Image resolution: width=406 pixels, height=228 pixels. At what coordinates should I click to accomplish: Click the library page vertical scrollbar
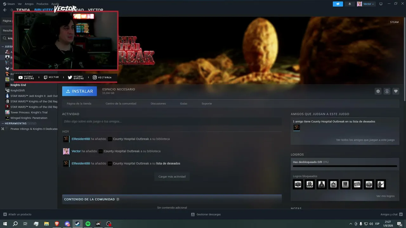pos(404,60)
